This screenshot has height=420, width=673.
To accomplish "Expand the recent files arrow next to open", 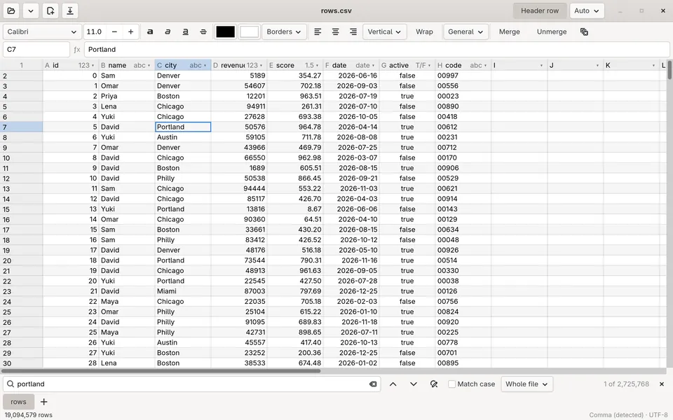I will [31, 10].
